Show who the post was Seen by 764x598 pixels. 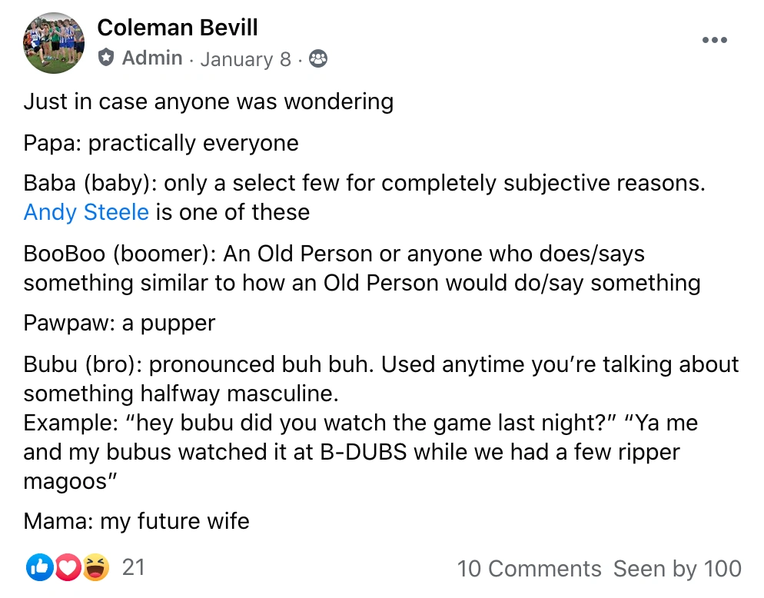pos(677,569)
